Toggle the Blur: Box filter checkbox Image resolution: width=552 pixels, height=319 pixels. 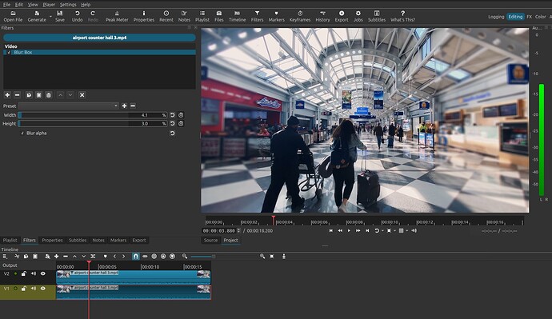(9, 53)
